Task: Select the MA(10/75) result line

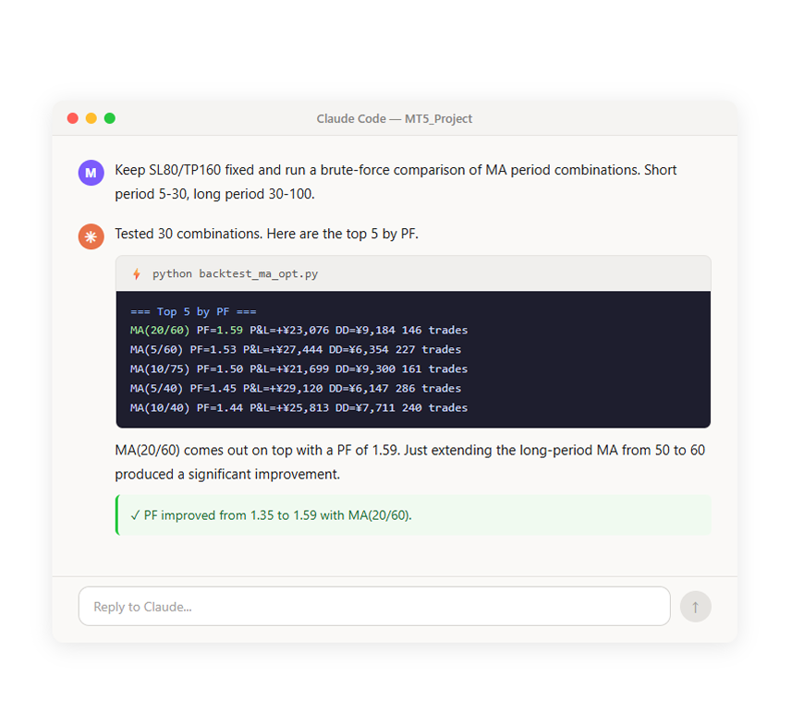Action: coord(299,369)
